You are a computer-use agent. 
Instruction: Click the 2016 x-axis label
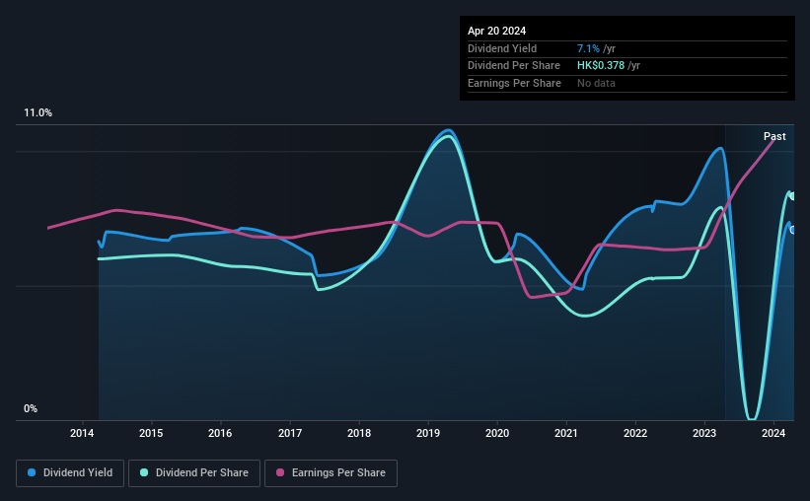pos(220,433)
